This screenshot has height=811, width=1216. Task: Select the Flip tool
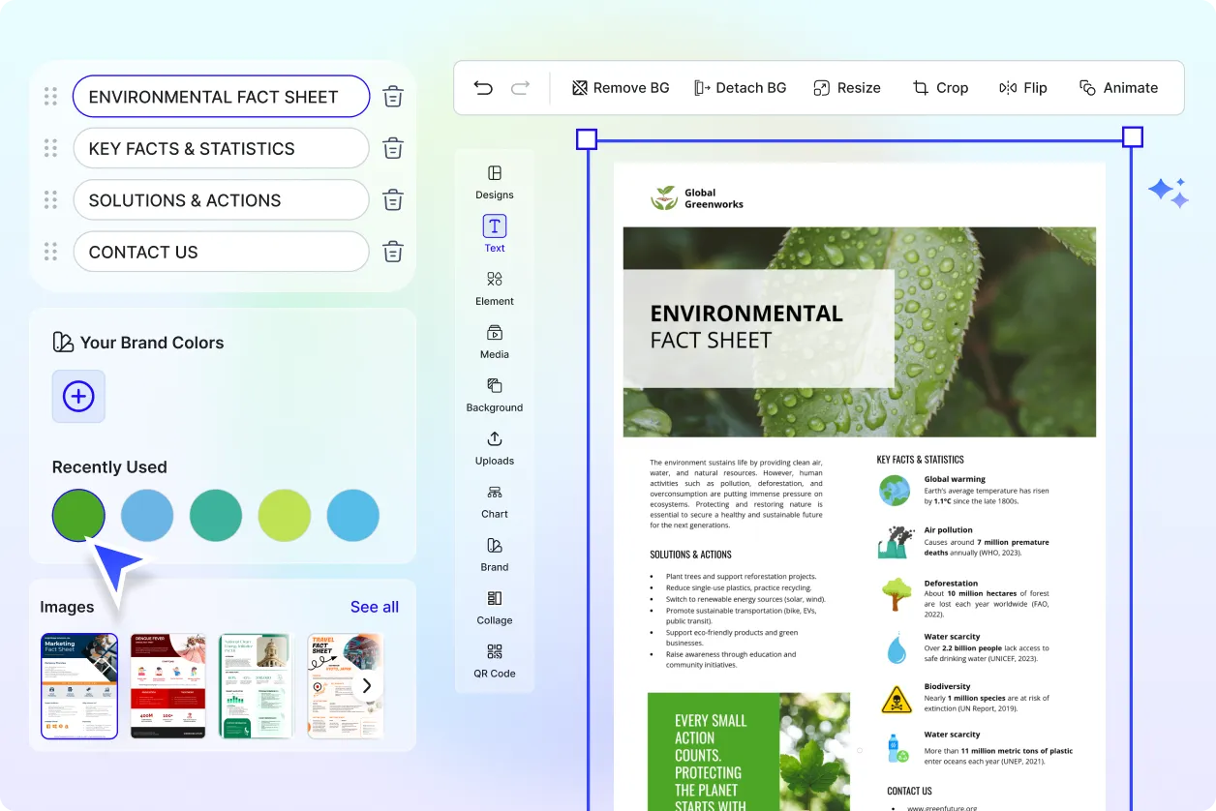coord(1023,87)
